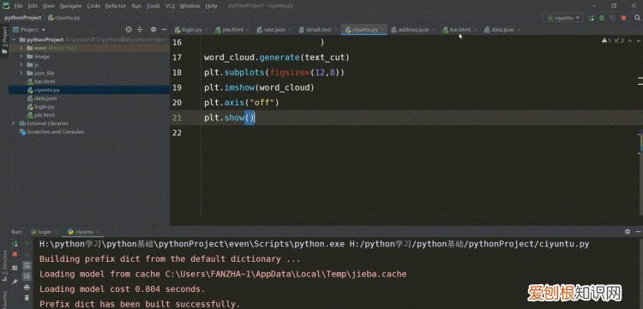The height and width of the screenshot is (309, 643).
Task: Rerun ciyuntu using the top toolbar run icon
Action: pyautogui.click(x=591, y=18)
